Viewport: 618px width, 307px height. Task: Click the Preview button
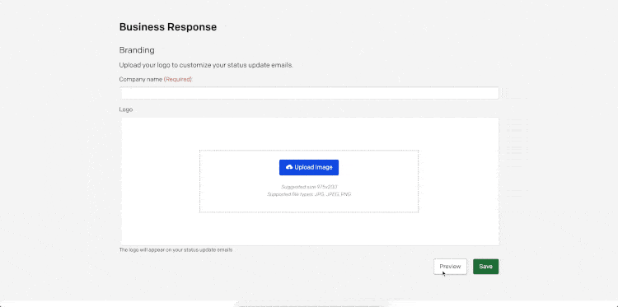[450, 267]
